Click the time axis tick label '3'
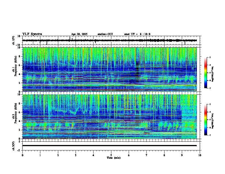225x174 pixels. [x=76, y=155]
